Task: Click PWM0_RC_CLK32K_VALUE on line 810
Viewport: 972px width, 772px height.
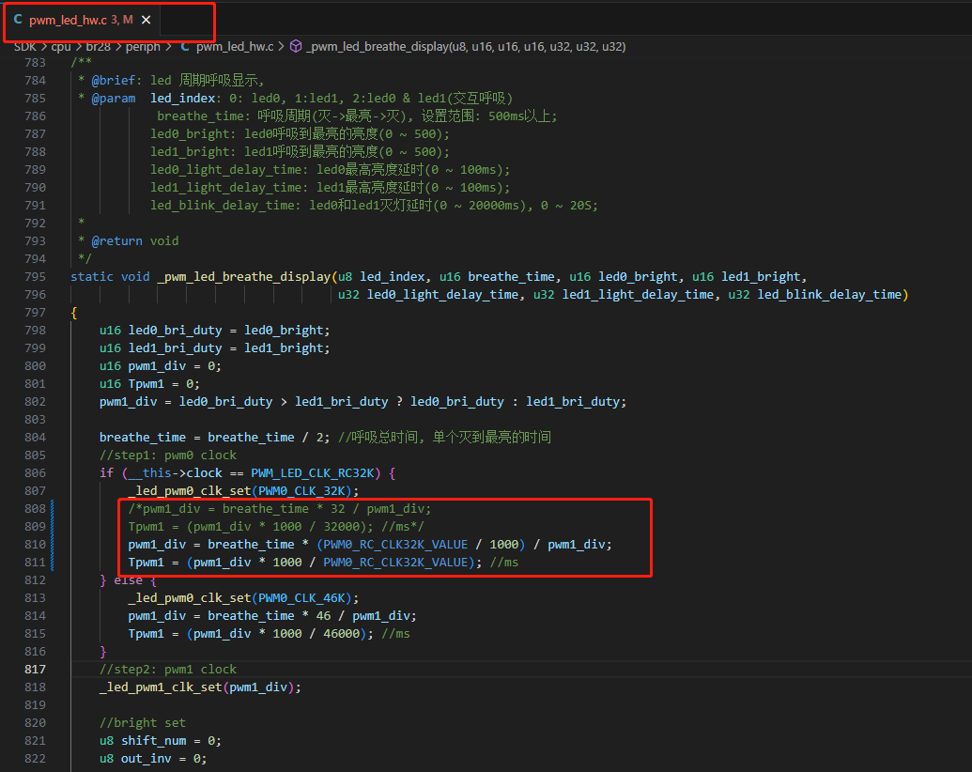Action: [x=395, y=545]
